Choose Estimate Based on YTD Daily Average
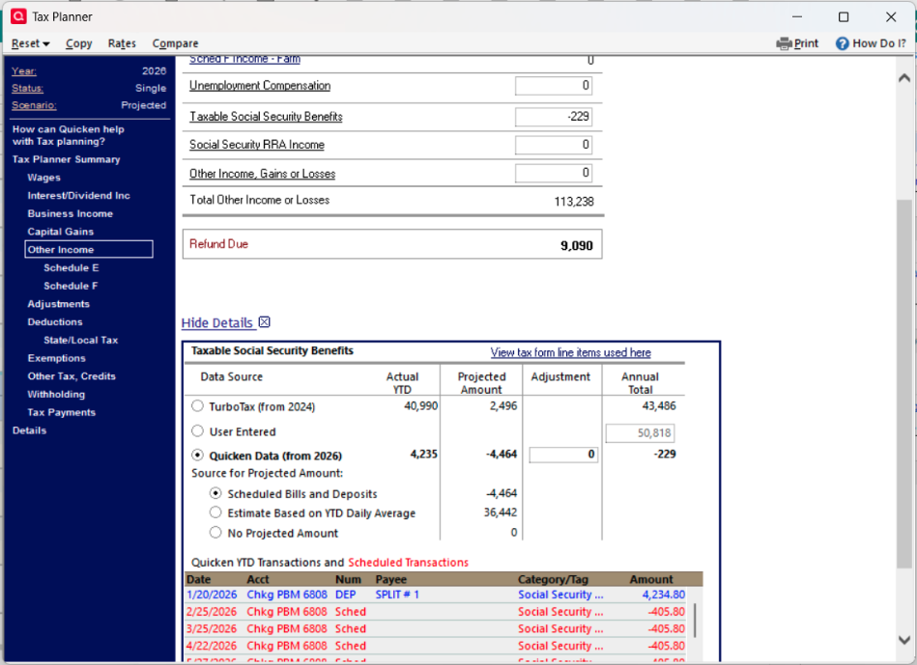 click(215, 513)
